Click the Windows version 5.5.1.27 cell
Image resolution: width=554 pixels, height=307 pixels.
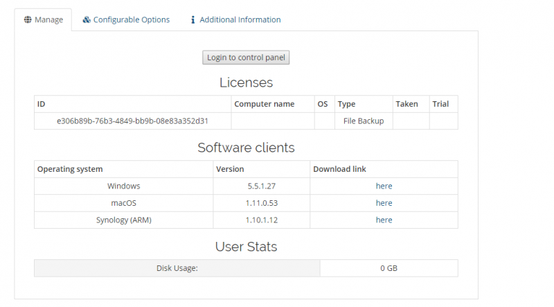pos(262,186)
